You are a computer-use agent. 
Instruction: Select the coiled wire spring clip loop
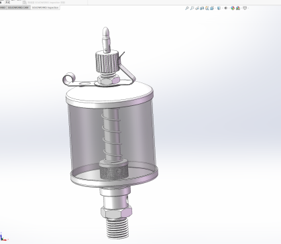[x=69, y=79]
